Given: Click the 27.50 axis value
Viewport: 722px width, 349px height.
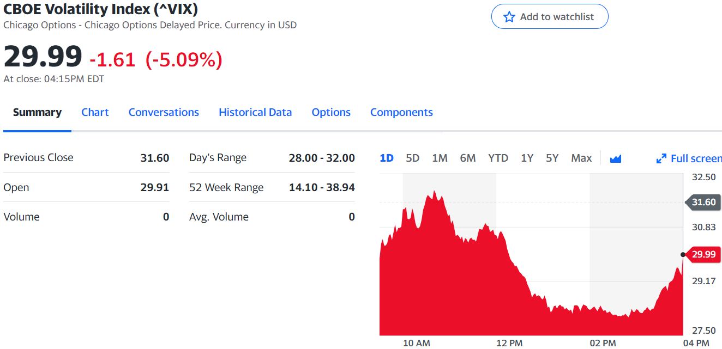Looking at the screenshot, I should coord(704,330).
